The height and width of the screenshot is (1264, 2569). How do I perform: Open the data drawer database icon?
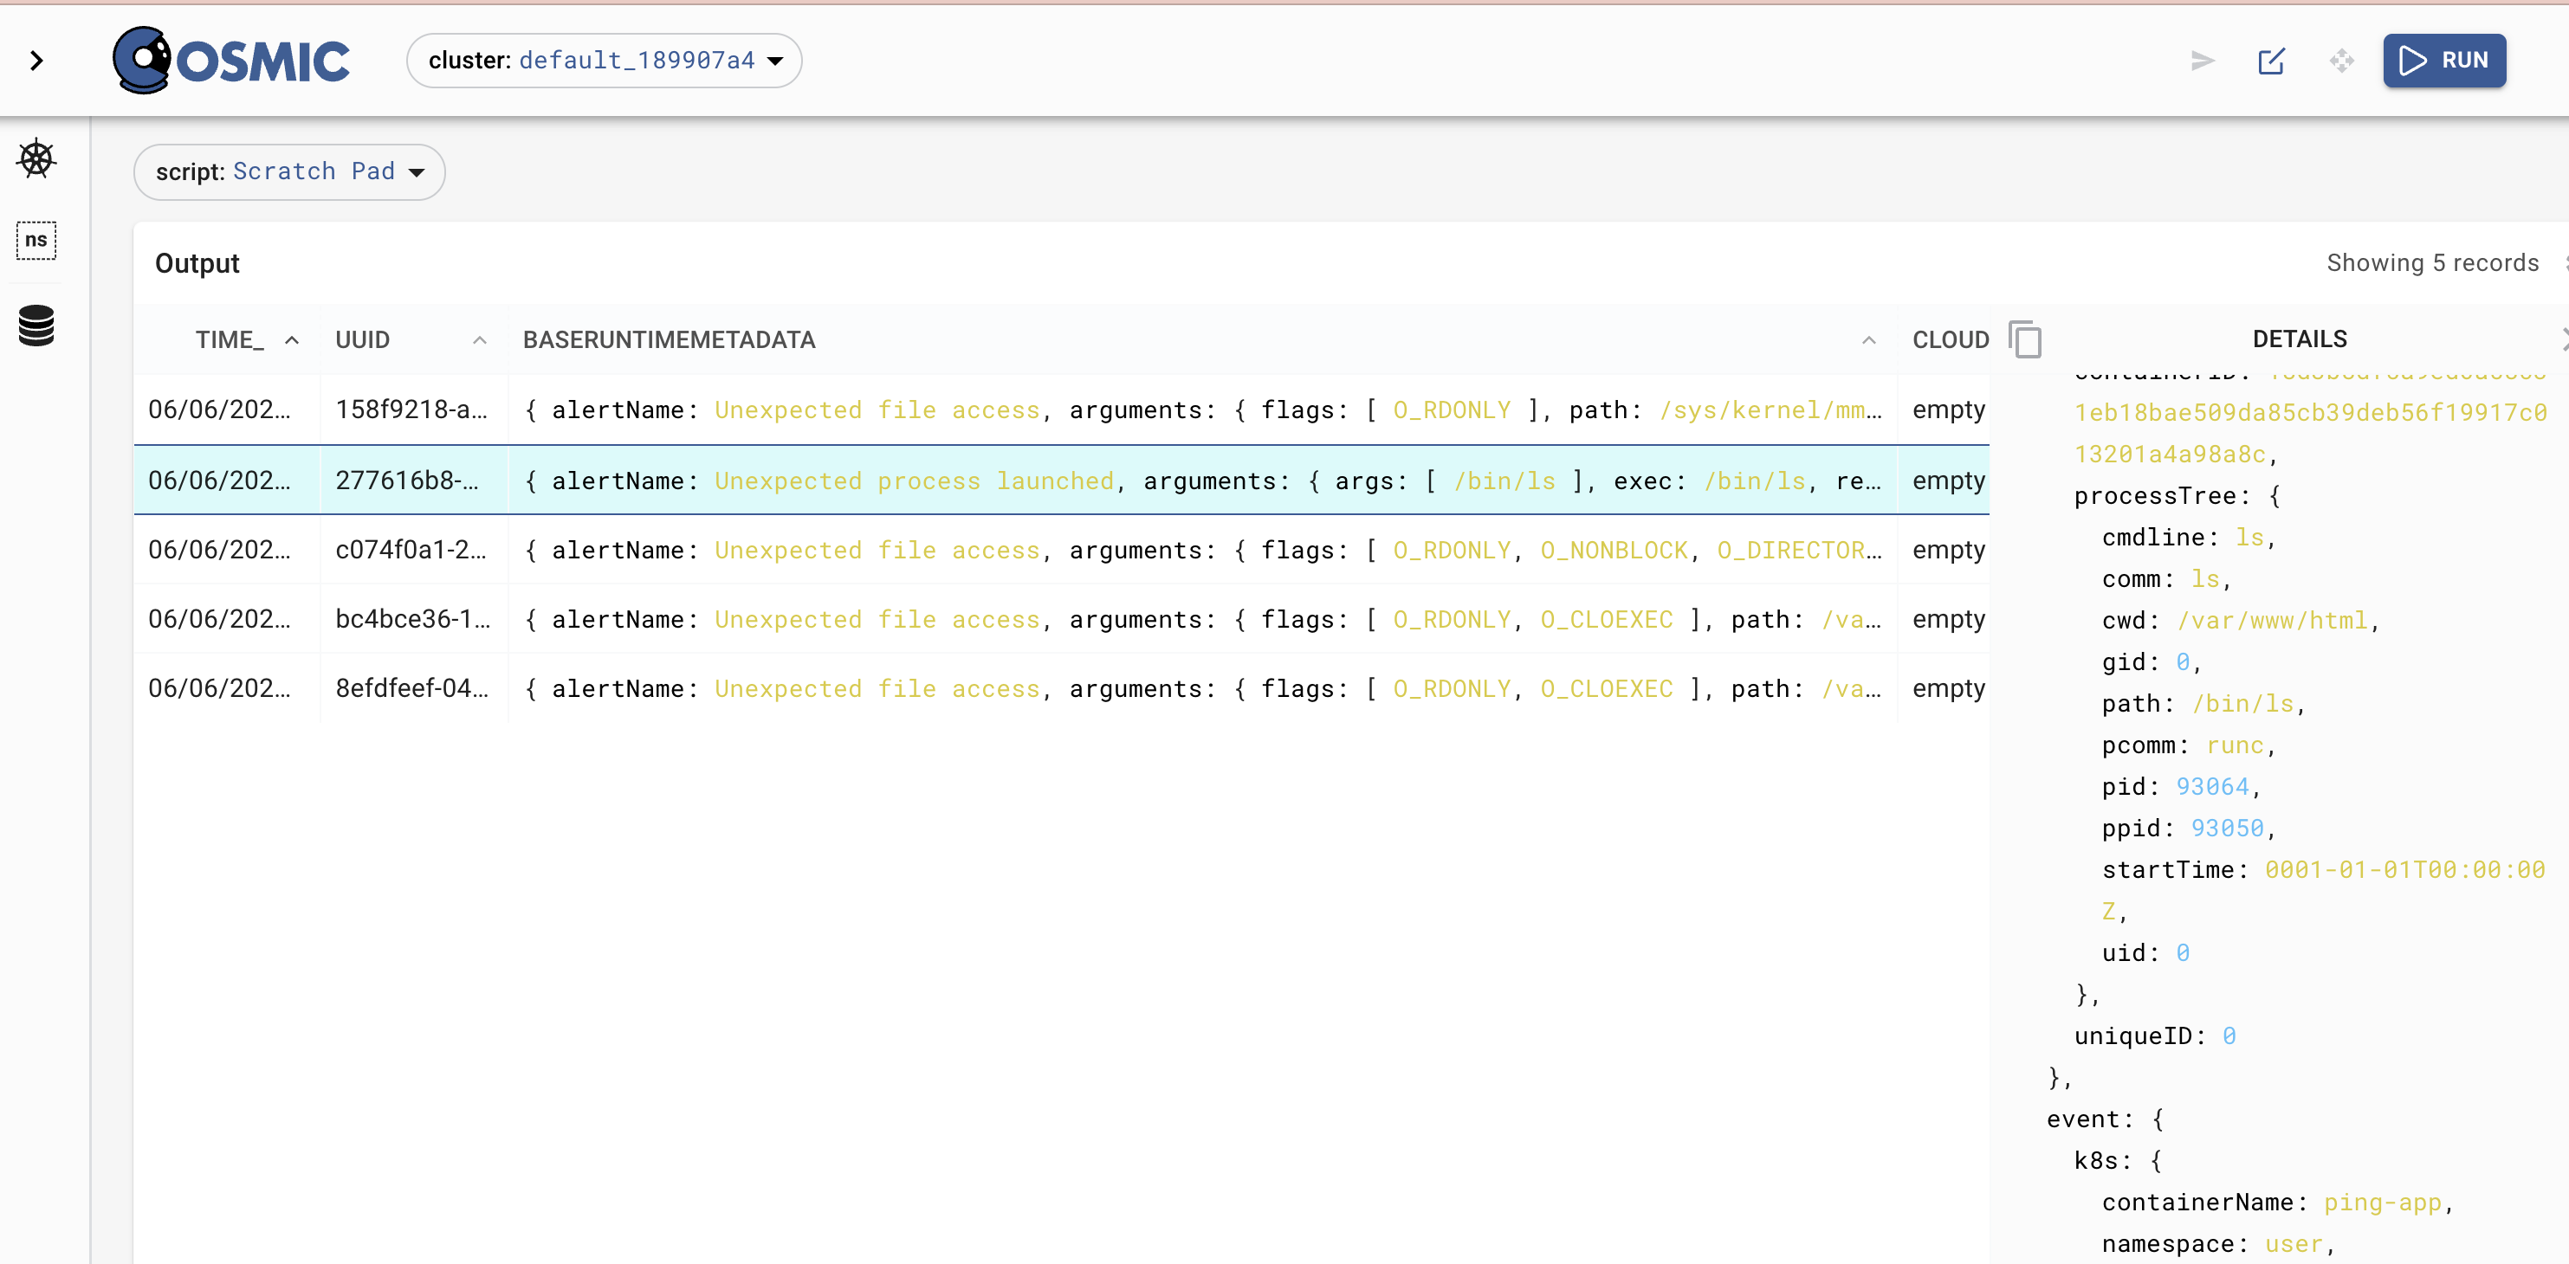pyautogui.click(x=36, y=326)
